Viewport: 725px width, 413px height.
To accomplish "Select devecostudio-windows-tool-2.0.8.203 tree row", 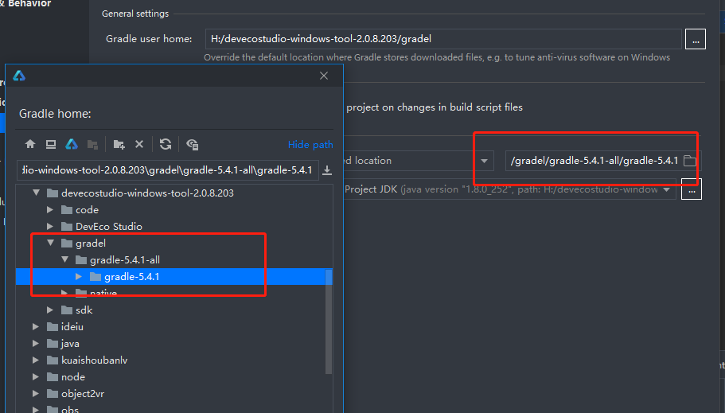I will point(173,193).
